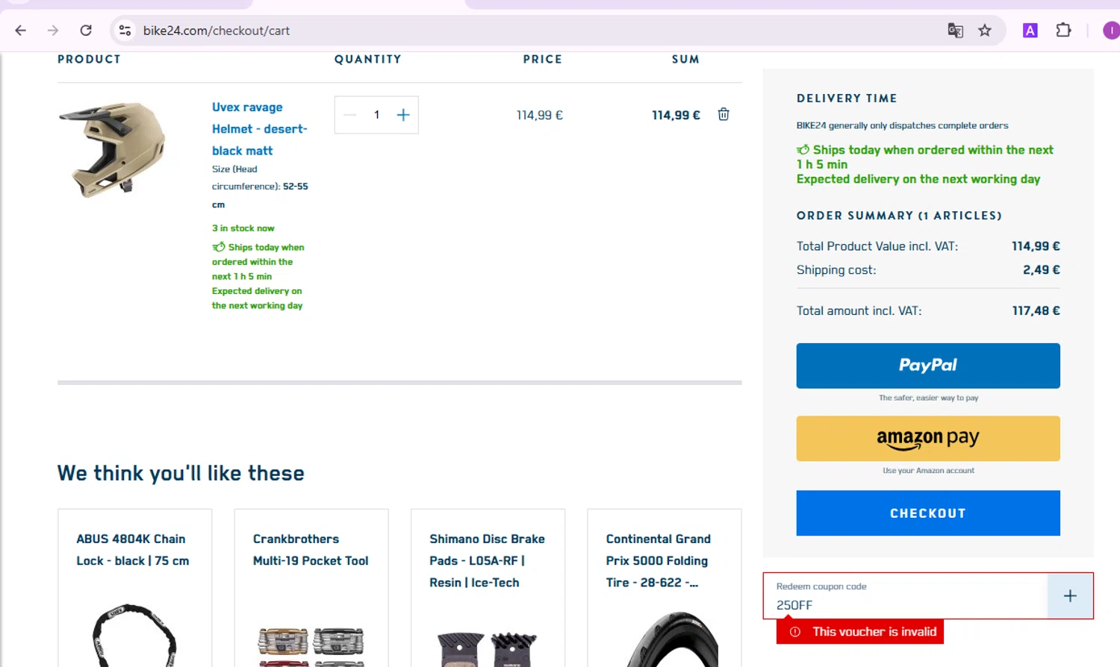The height and width of the screenshot is (667, 1120).
Task: Reload the bike24 cart page
Action: point(86,31)
